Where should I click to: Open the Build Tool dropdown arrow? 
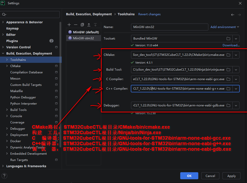click(x=236, y=70)
